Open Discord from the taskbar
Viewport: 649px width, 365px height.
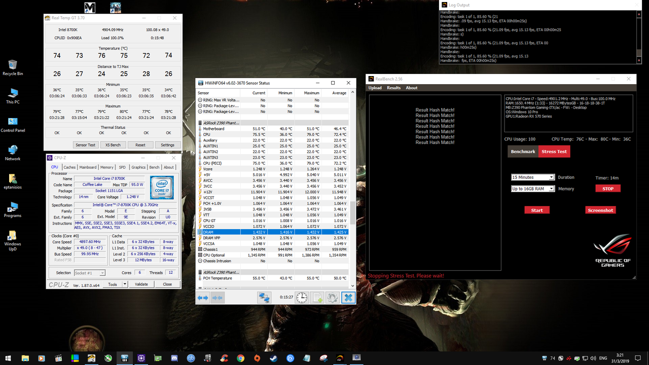[x=174, y=358]
